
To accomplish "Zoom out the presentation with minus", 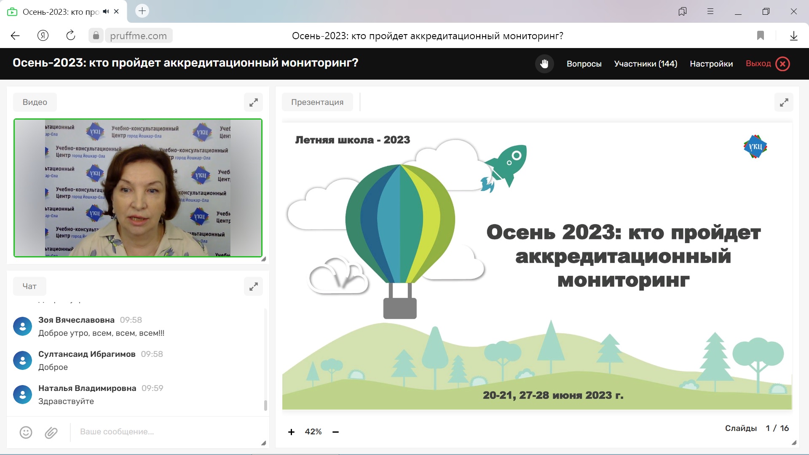I will 335,432.
